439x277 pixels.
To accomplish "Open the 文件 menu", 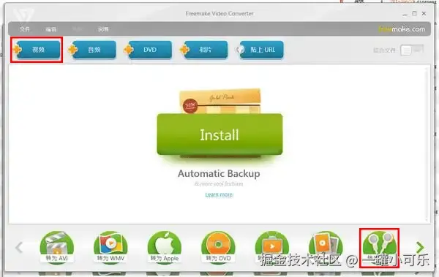I will [25, 29].
